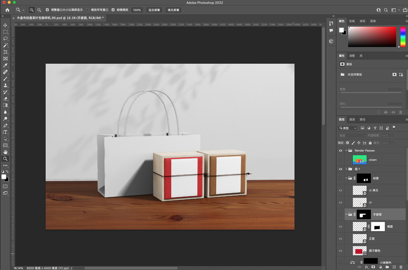Toggle visibility of 小 拷贝 layer
This screenshot has width=408, height=270.
(340, 190)
